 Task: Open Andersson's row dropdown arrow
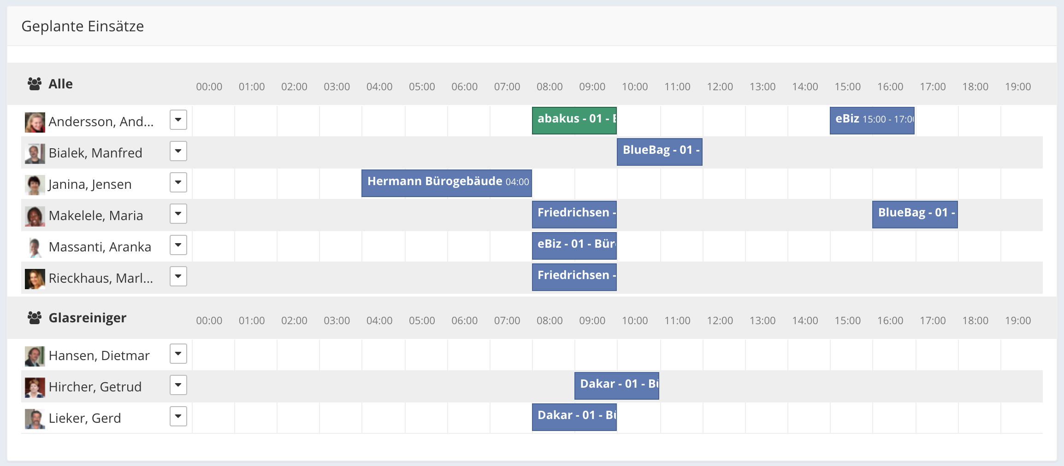pos(178,120)
